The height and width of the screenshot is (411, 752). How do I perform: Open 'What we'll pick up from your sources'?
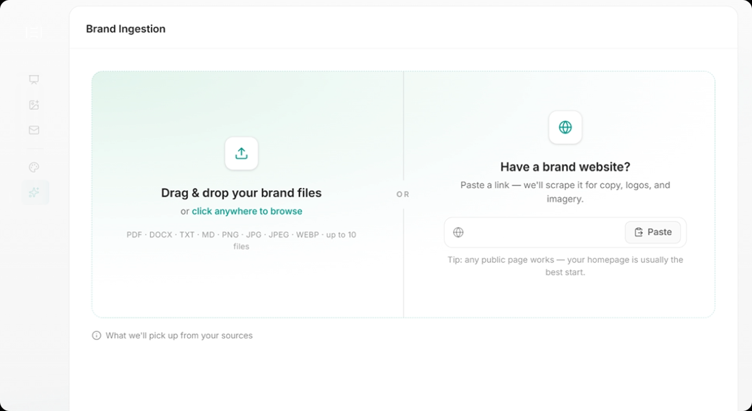click(x=172, y=335)
